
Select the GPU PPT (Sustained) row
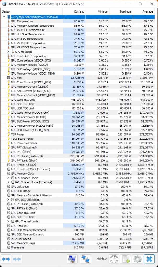(x=78, y=148)
